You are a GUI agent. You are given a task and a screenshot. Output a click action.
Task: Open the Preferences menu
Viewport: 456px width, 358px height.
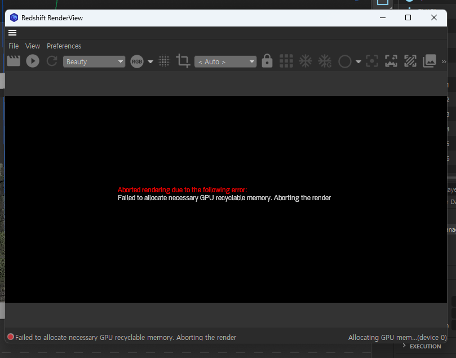coord(64,46)
